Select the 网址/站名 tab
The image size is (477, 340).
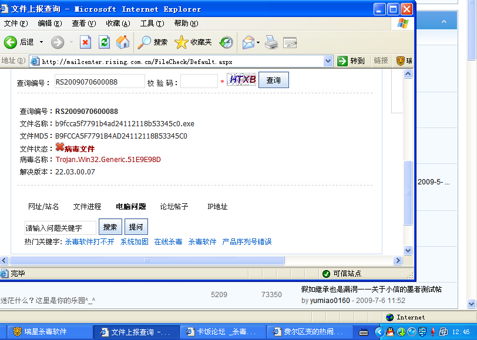pyautogui.click(x=43, y=207)
